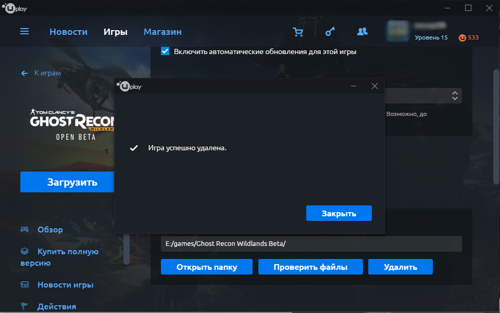Click the user avatar thumbnail

click(x=397, y=31)
